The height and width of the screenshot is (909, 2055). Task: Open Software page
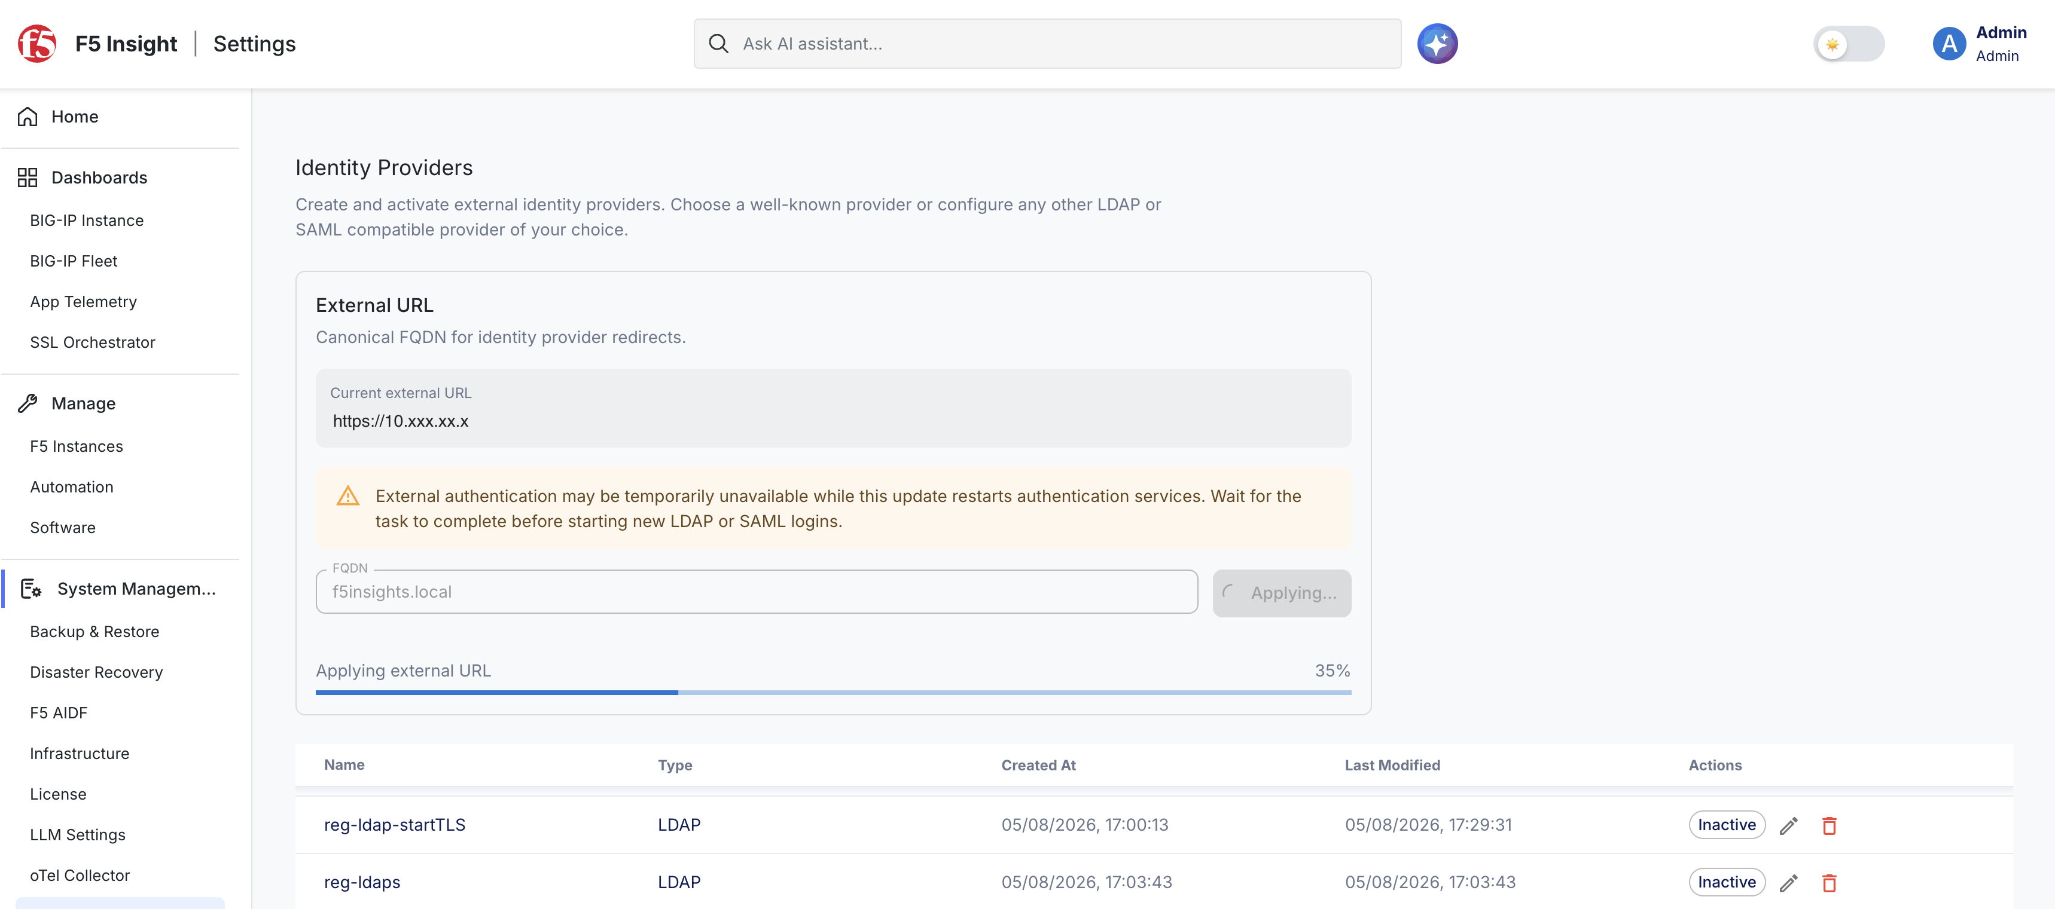pos(62,528)
